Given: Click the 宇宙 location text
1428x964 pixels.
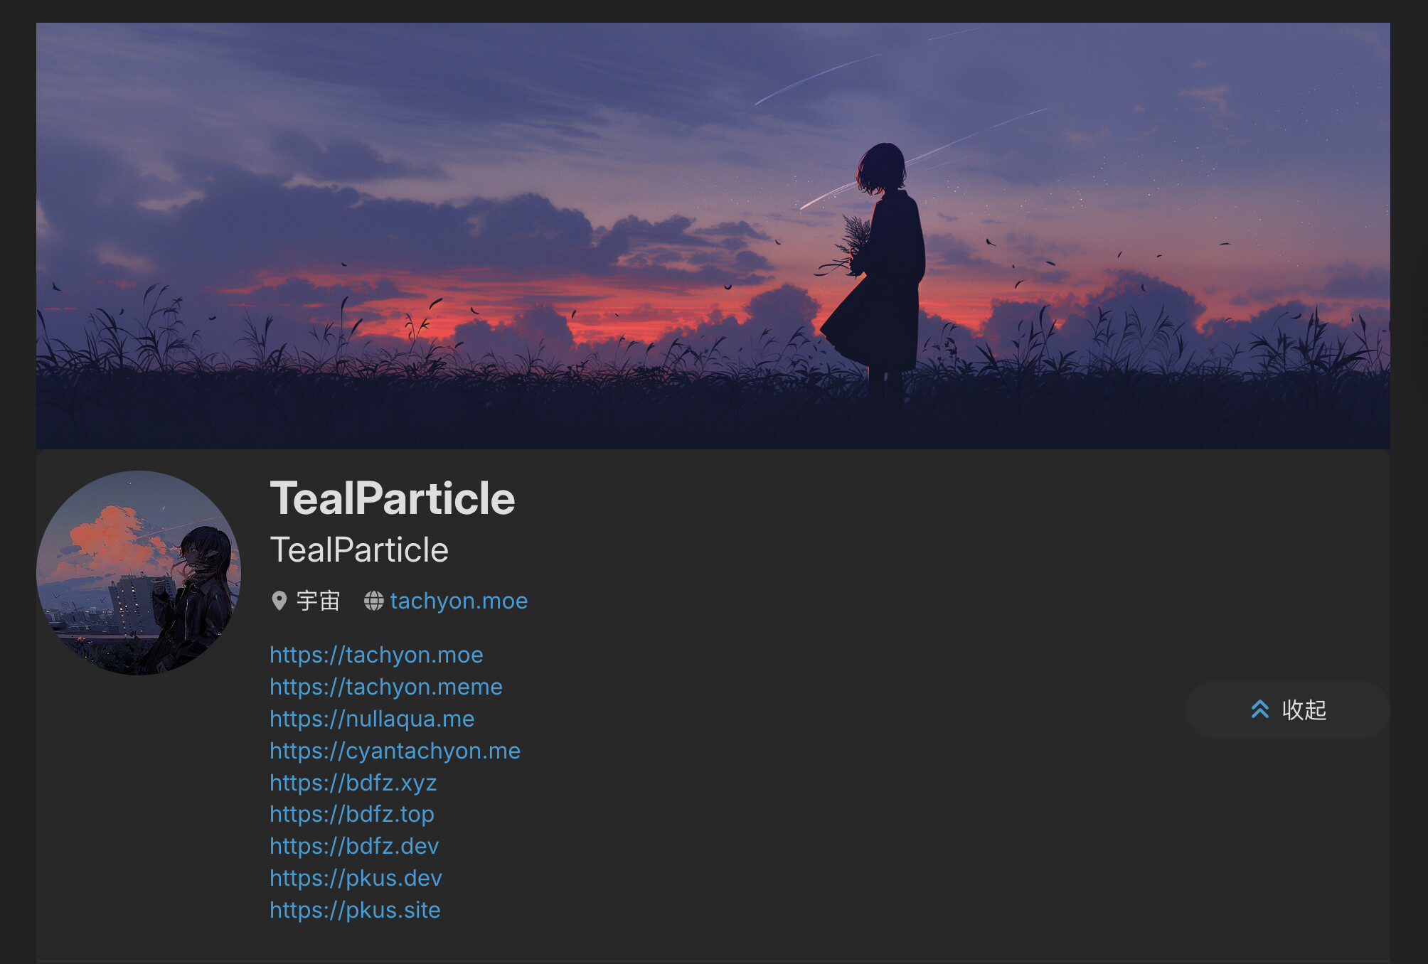Looking at the screenshot, I should 318,601.
